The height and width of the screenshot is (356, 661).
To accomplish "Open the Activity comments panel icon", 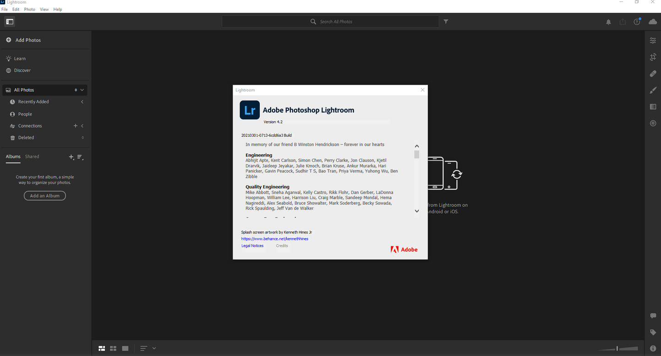I will [x=653, y=316].
